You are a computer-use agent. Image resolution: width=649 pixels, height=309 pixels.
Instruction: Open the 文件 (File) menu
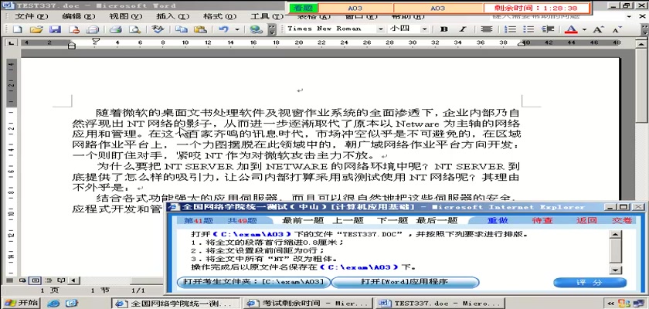point(32,16)
